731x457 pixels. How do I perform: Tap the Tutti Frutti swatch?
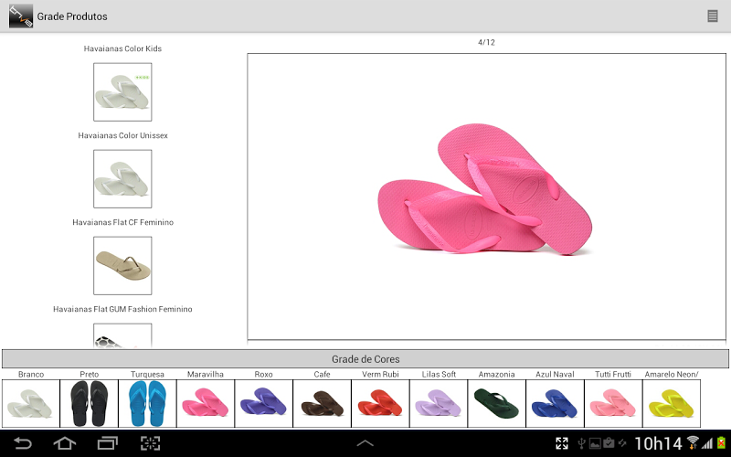613,403
